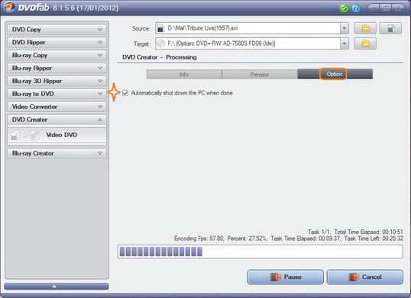Close the DVDFab window

click(x=398, y=8)
